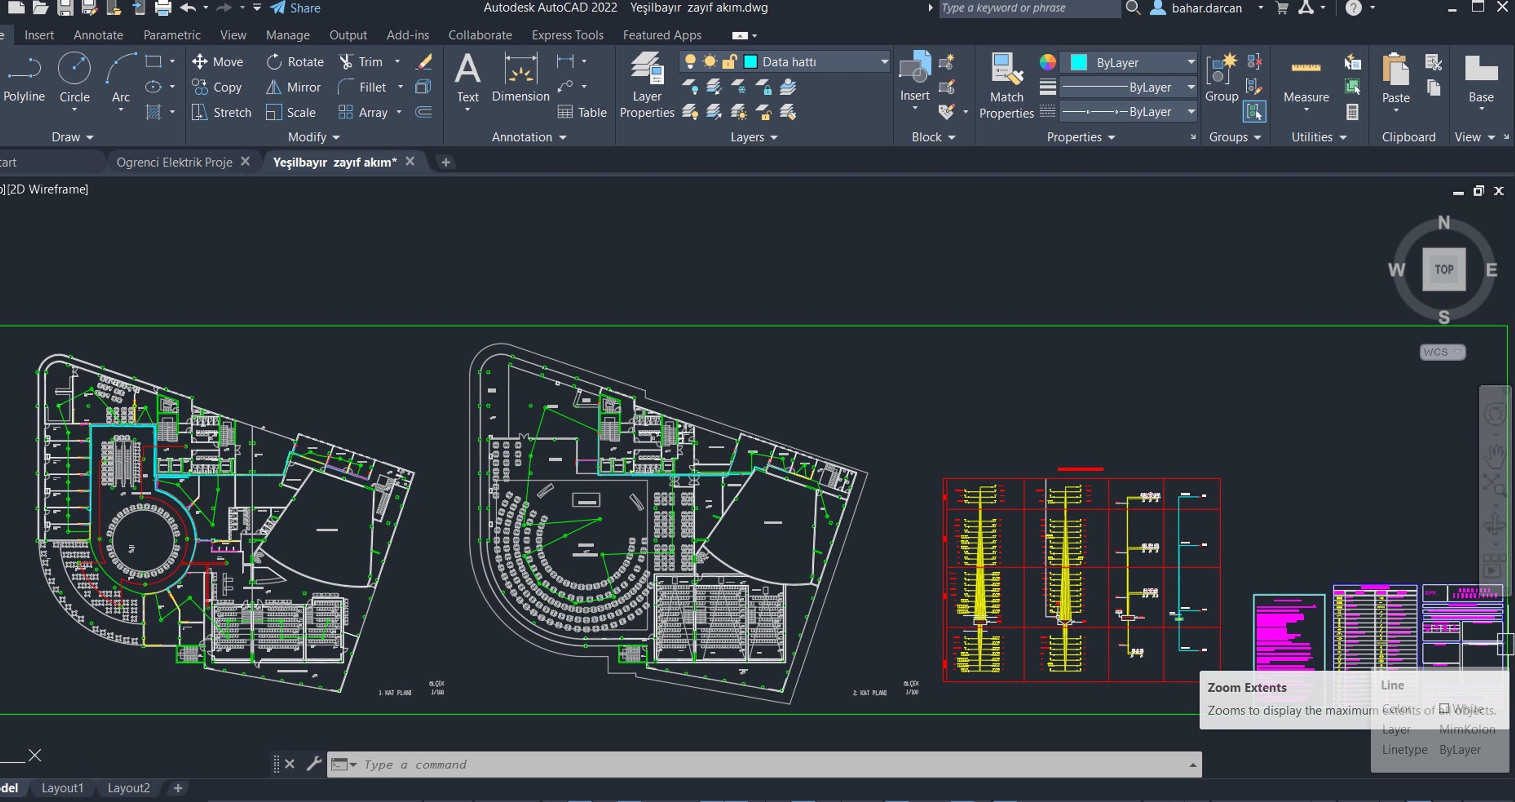This screenshot has height=802, width=1515.
Task: Add a new drawing tab
Action: [446, 162]
